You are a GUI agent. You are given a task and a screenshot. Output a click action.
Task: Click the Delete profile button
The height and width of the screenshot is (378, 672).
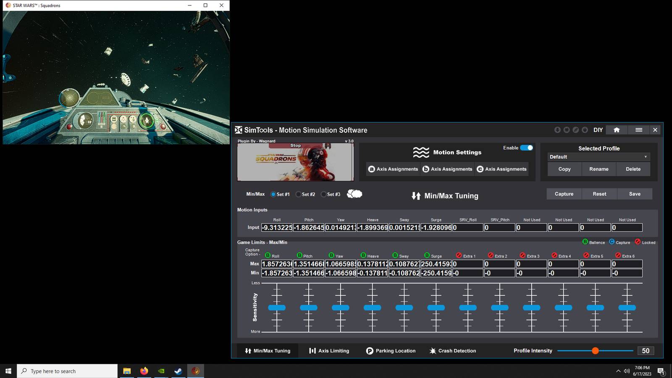(633, 169)
